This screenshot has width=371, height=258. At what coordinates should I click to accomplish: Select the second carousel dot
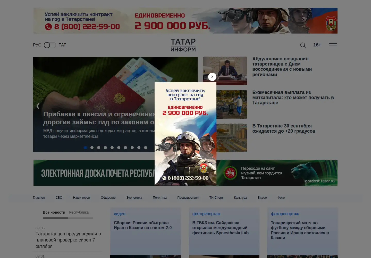(x=92, y=148)
